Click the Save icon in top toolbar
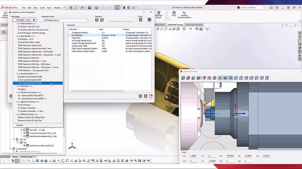The width and height of the screenshot is (302, 169). pyautogui.click(x=89, y=8)
